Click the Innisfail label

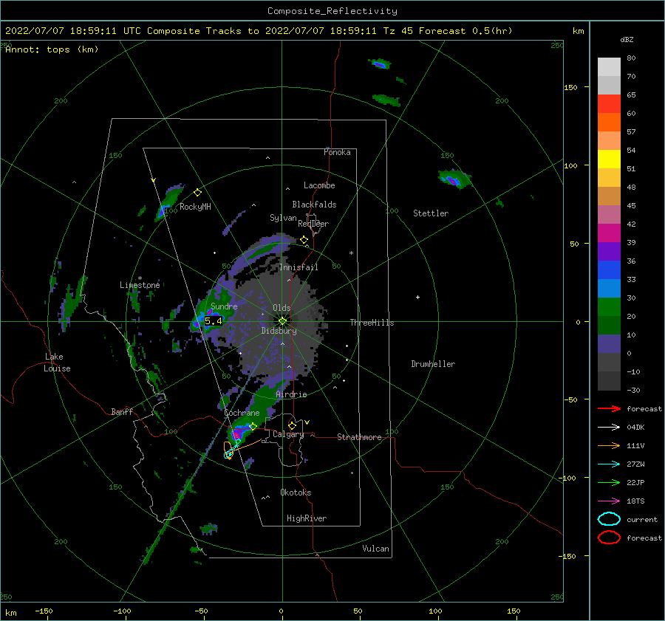[299, 267]
